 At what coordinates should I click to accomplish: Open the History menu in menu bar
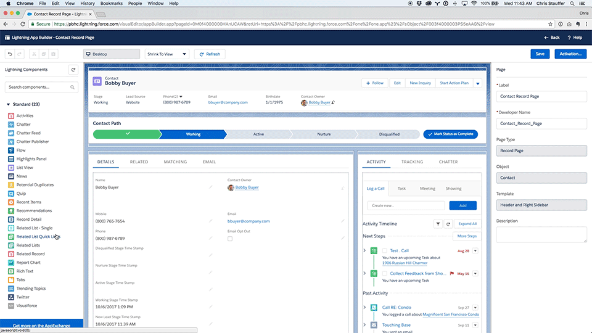87,4
